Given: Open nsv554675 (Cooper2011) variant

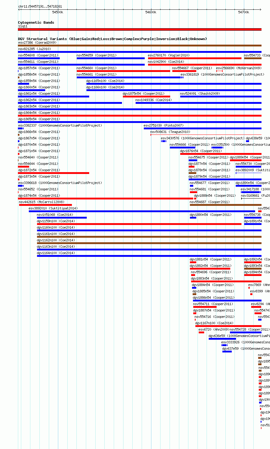Looking at the screenshot, I should (x=208, y=157).
